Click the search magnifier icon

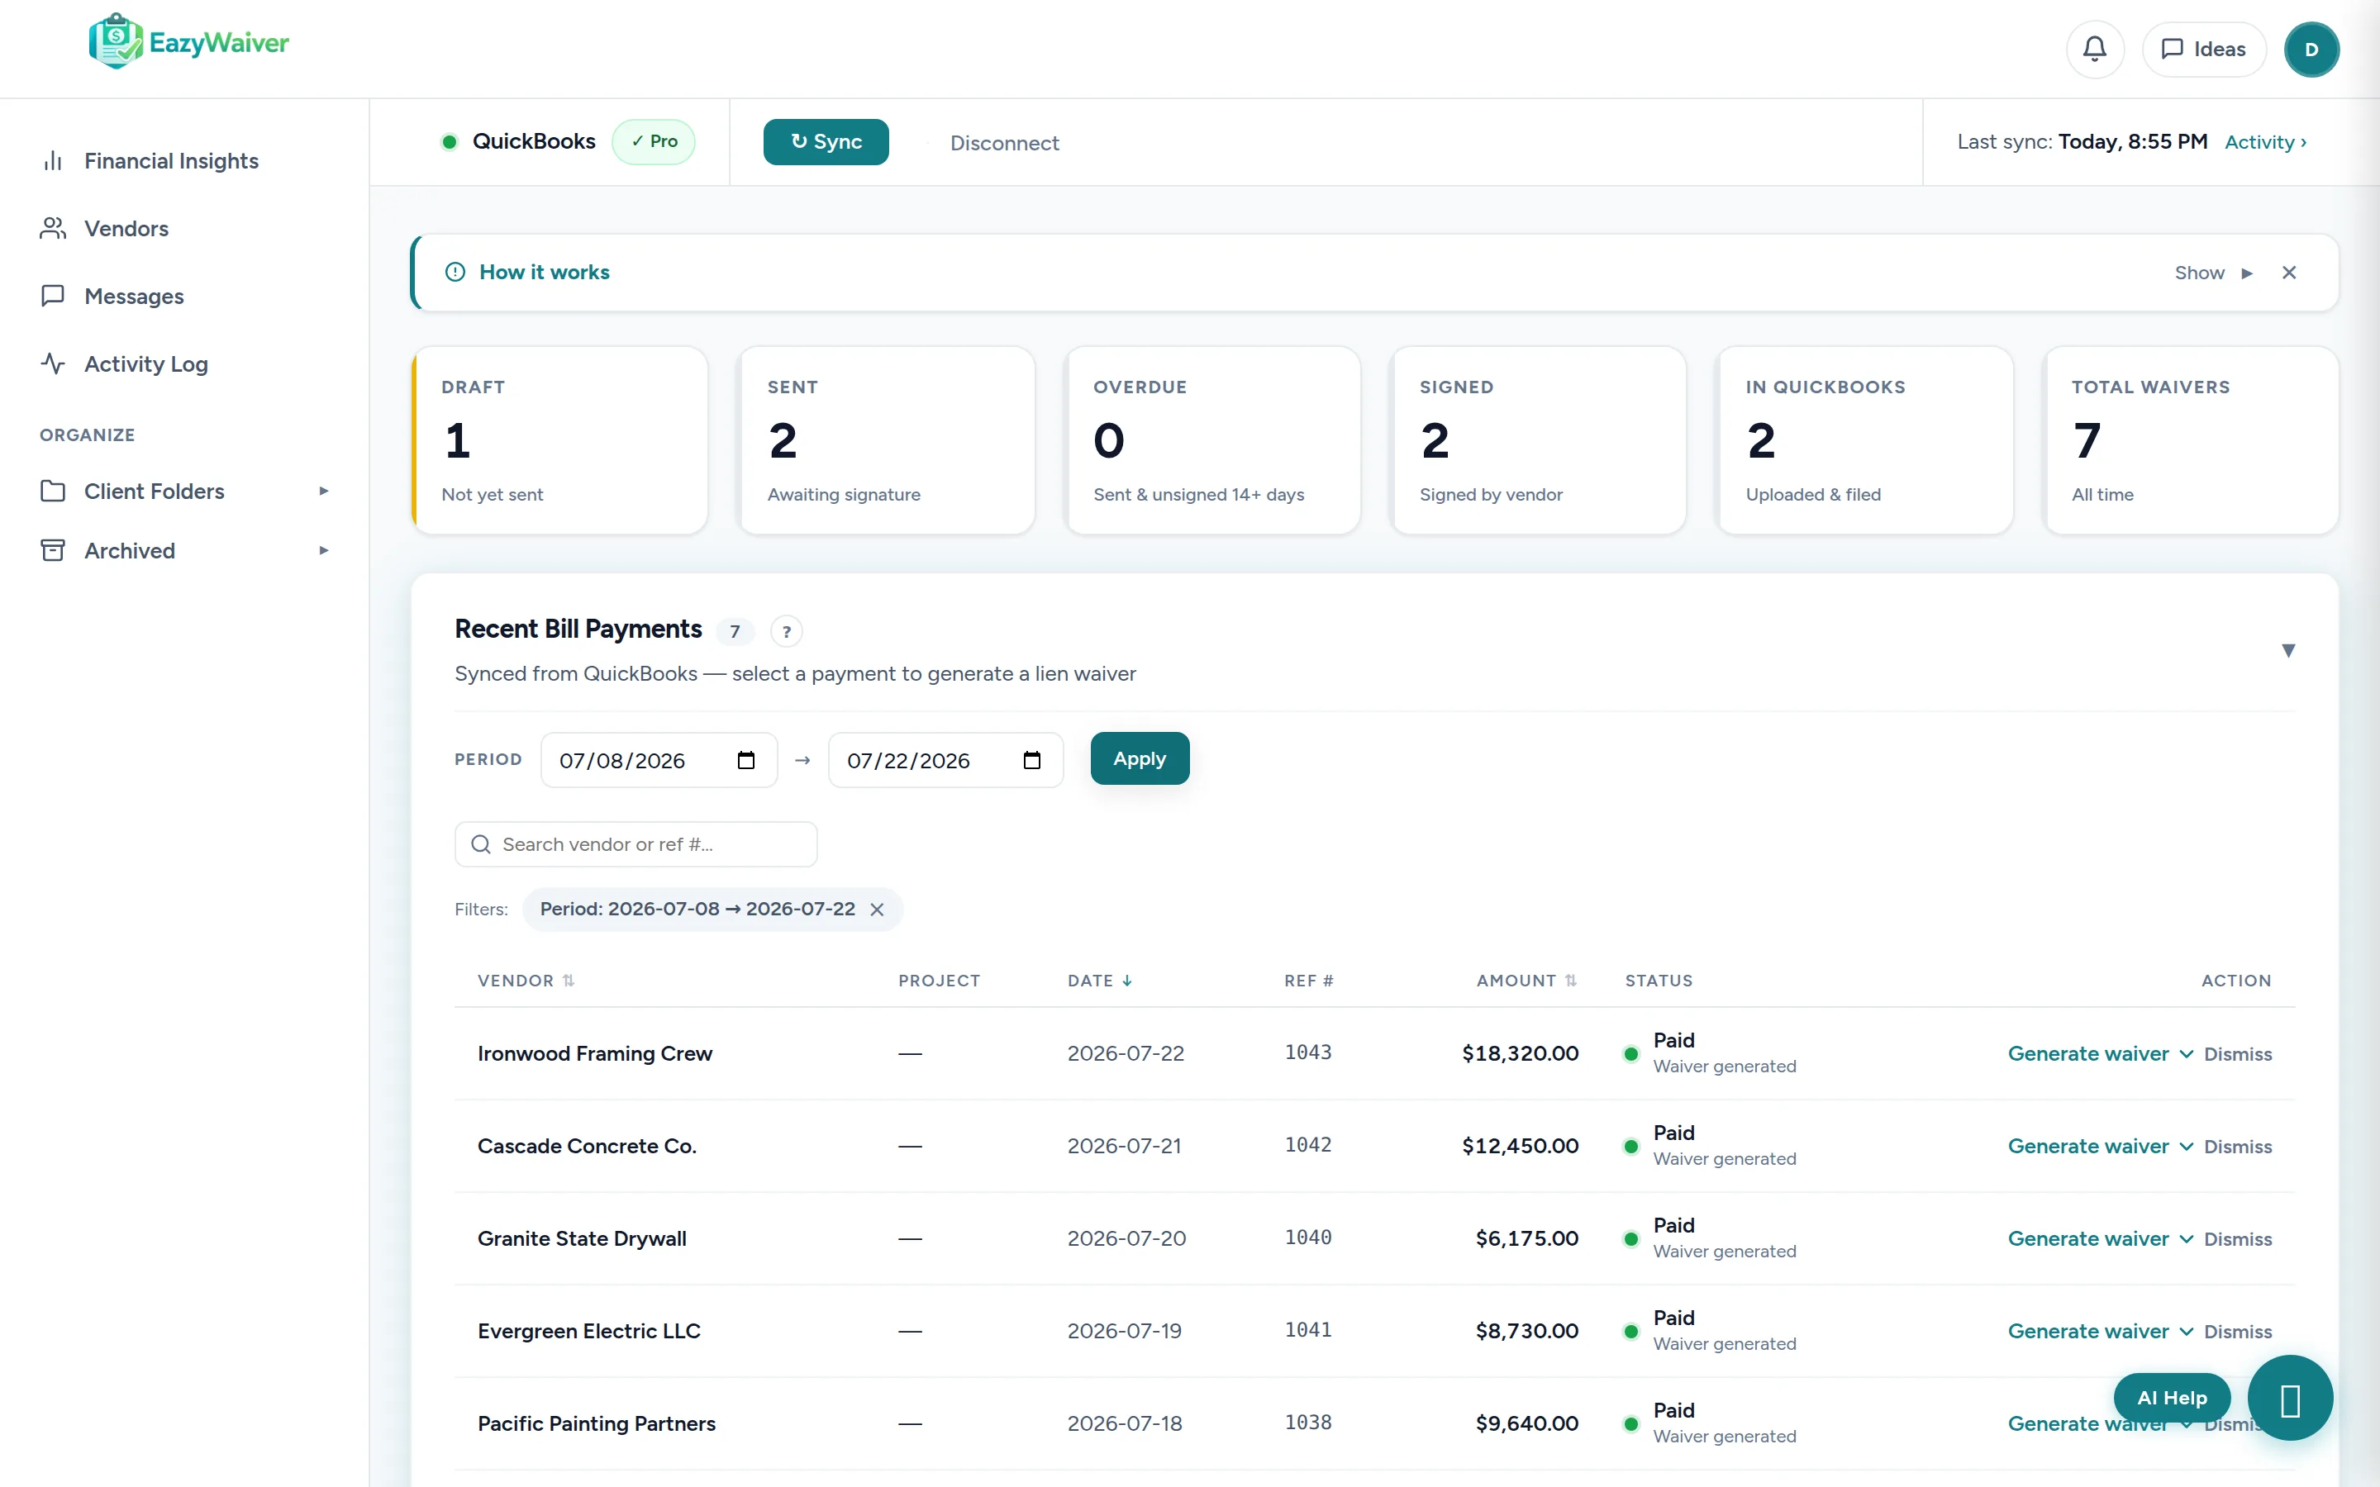click(x=481, y=843)
